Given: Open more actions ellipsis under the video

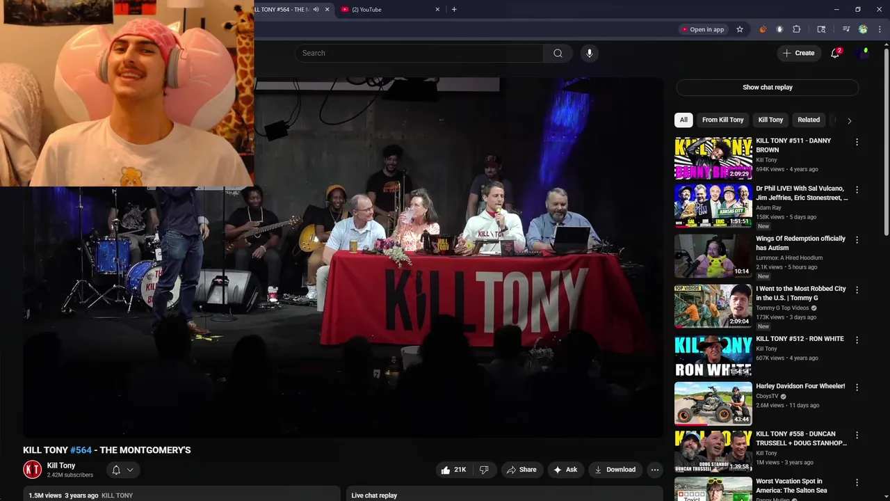Looking at the screenshot, I should pos(654,470).
